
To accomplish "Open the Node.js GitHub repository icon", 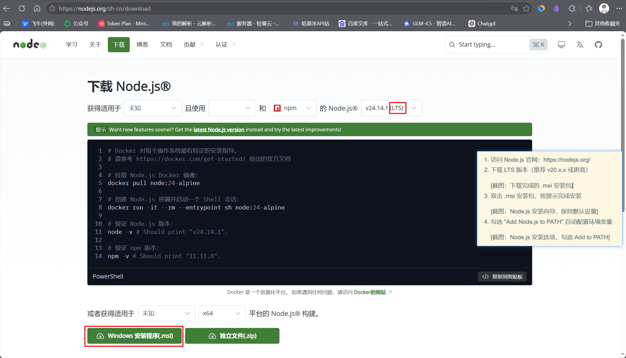I will pyautogui.click(x=598, y=45).
